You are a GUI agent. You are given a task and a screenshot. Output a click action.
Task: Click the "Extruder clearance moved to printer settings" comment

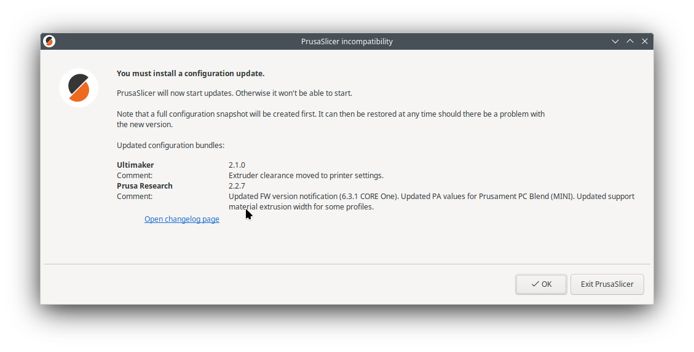[306, 176]
